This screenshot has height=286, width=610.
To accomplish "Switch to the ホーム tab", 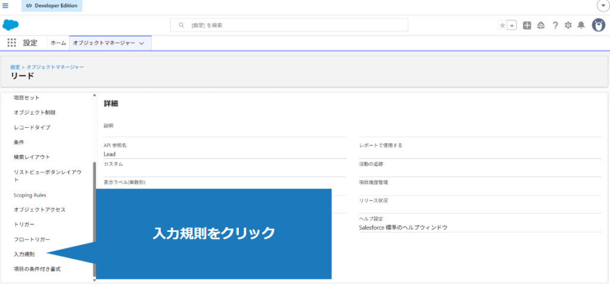I will tap(58, 43).
